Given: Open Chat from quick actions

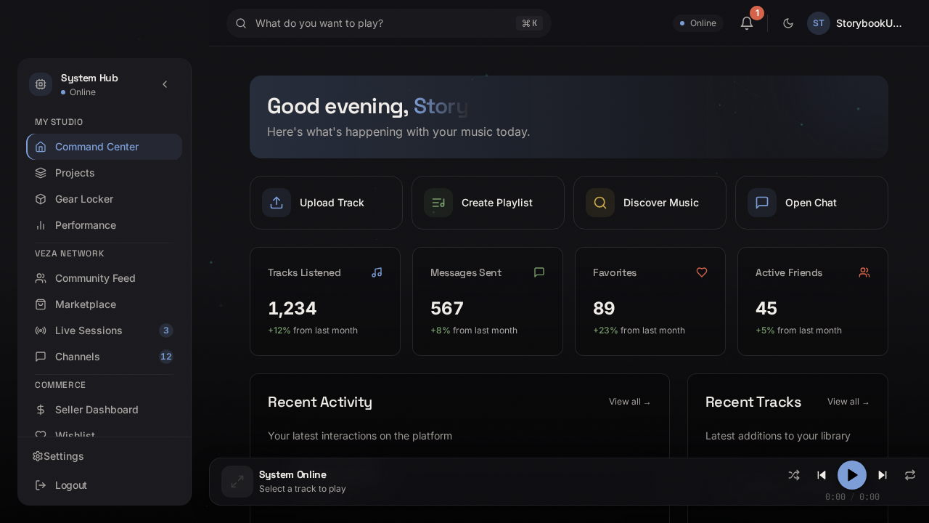Looking at the screenshot, I should [811, 203].
